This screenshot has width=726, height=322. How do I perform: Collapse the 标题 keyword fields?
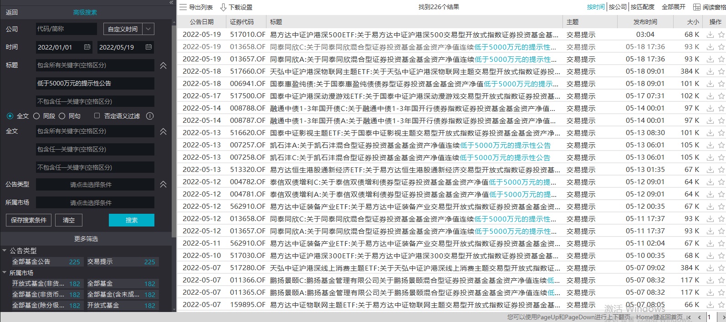click(163, 66)
